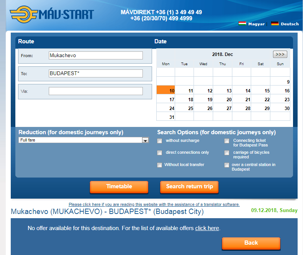Image resolution: width=303 pixels, height=255 pixels.
Task: Check Connecting ticket for Budapest Pass
Action: click(227, 141)
